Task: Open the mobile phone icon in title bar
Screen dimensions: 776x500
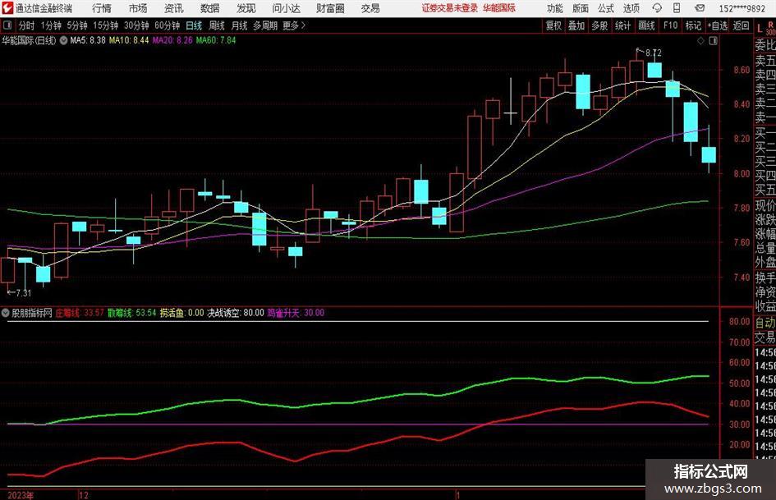Action: [x=677, y=8]
